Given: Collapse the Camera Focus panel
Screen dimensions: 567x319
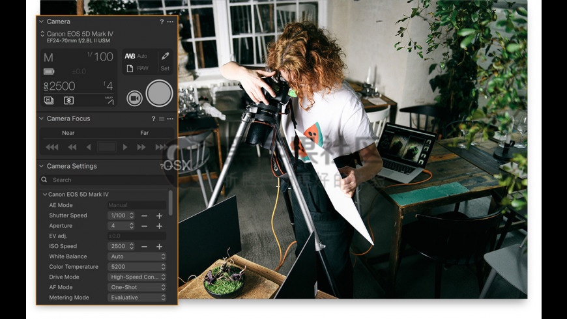Looking at the screenshot, I should (41, 118).
